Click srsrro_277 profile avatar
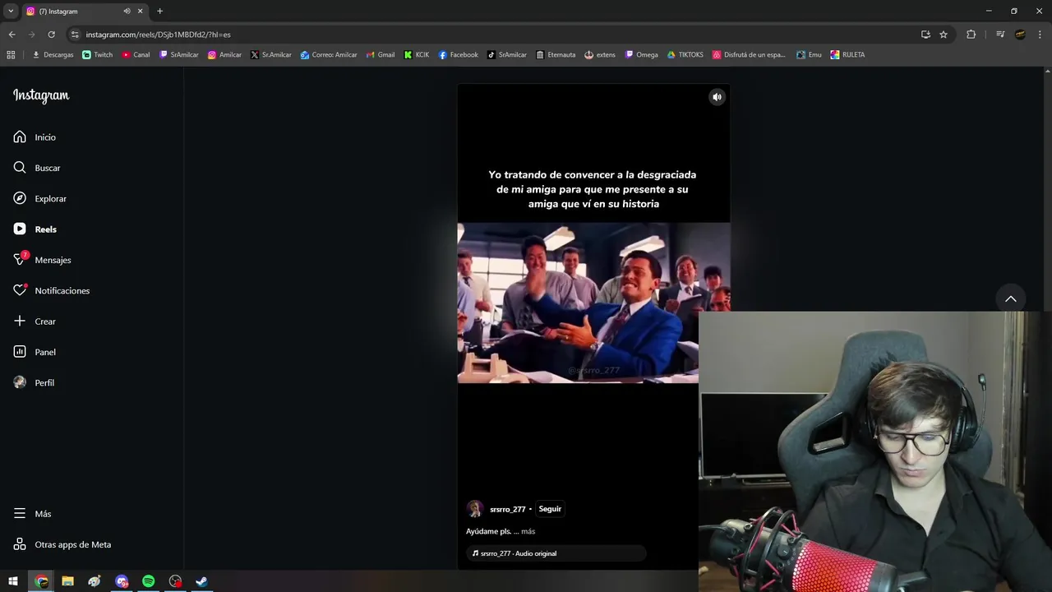 474,509
